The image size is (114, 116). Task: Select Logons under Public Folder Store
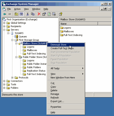[30, 60]
